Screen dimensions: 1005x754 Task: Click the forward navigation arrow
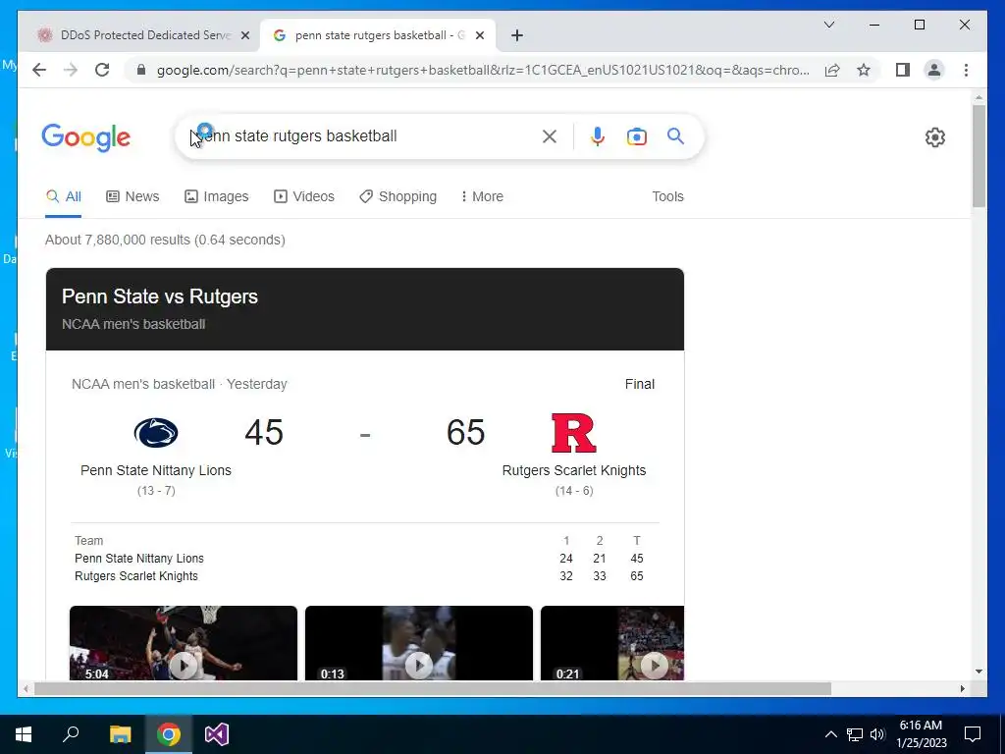click(71, 70)
